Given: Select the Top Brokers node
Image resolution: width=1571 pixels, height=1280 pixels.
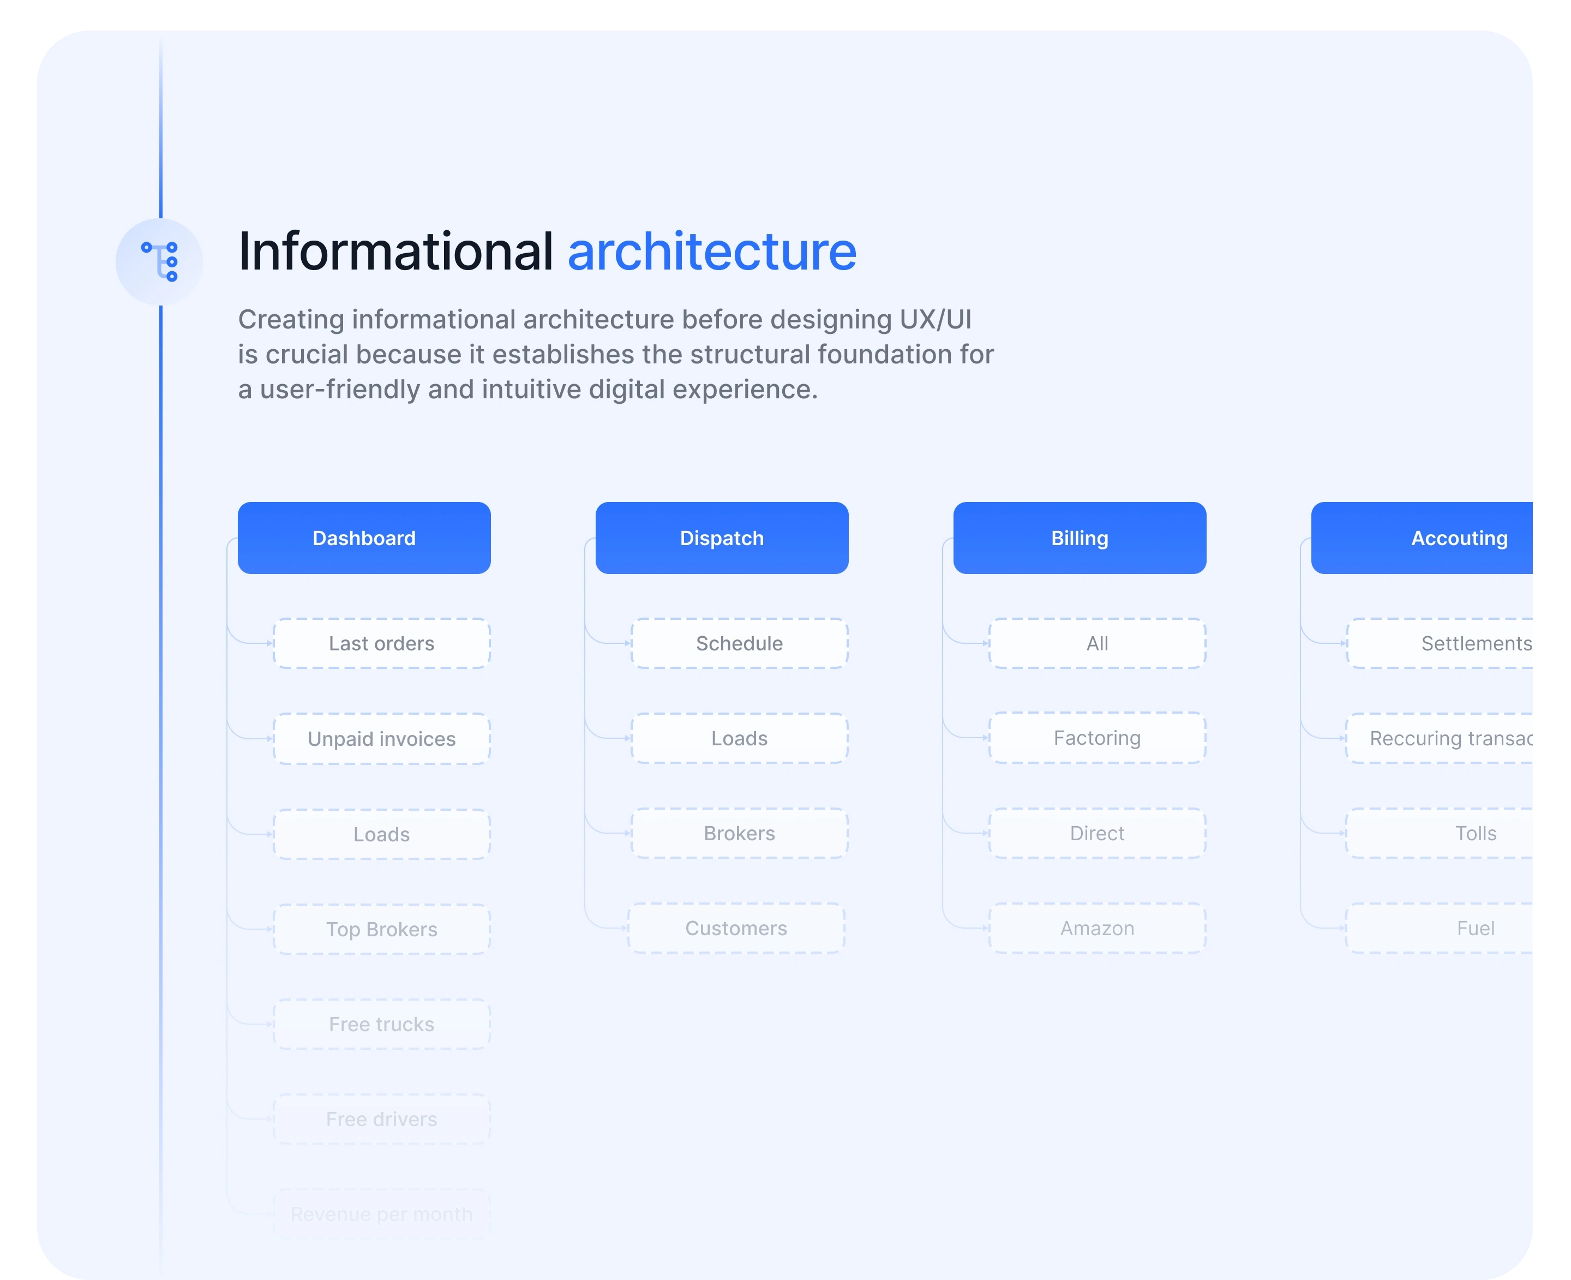Looking at the screenshot, I should click(x=381, y=929).
